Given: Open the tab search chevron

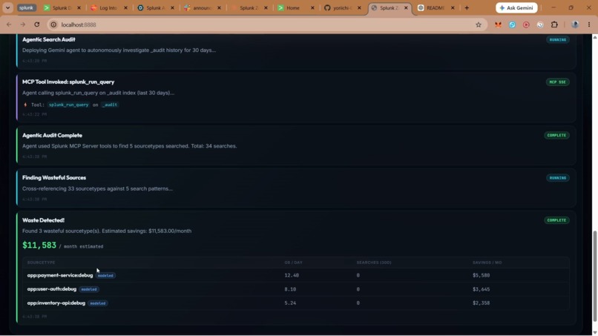Looking at the screenshot, I should point(7,7).
